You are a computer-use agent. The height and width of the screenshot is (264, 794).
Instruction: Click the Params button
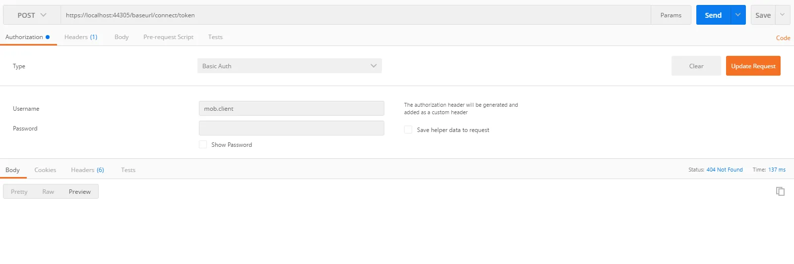tap(671, 15)
